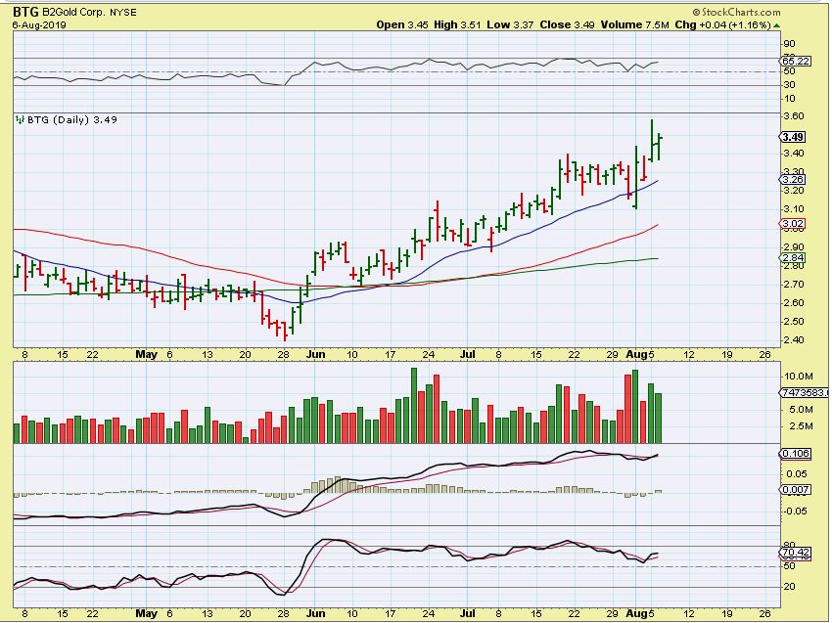This screenshot has height=623, width=832.
Task: Click the 2.40 price axis label
Action: (x=794, y=340)
